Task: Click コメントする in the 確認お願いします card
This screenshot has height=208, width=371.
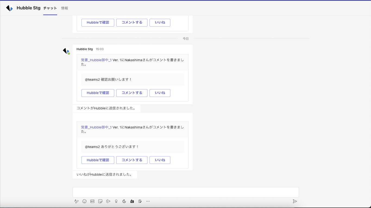Action: pos(132,93)
